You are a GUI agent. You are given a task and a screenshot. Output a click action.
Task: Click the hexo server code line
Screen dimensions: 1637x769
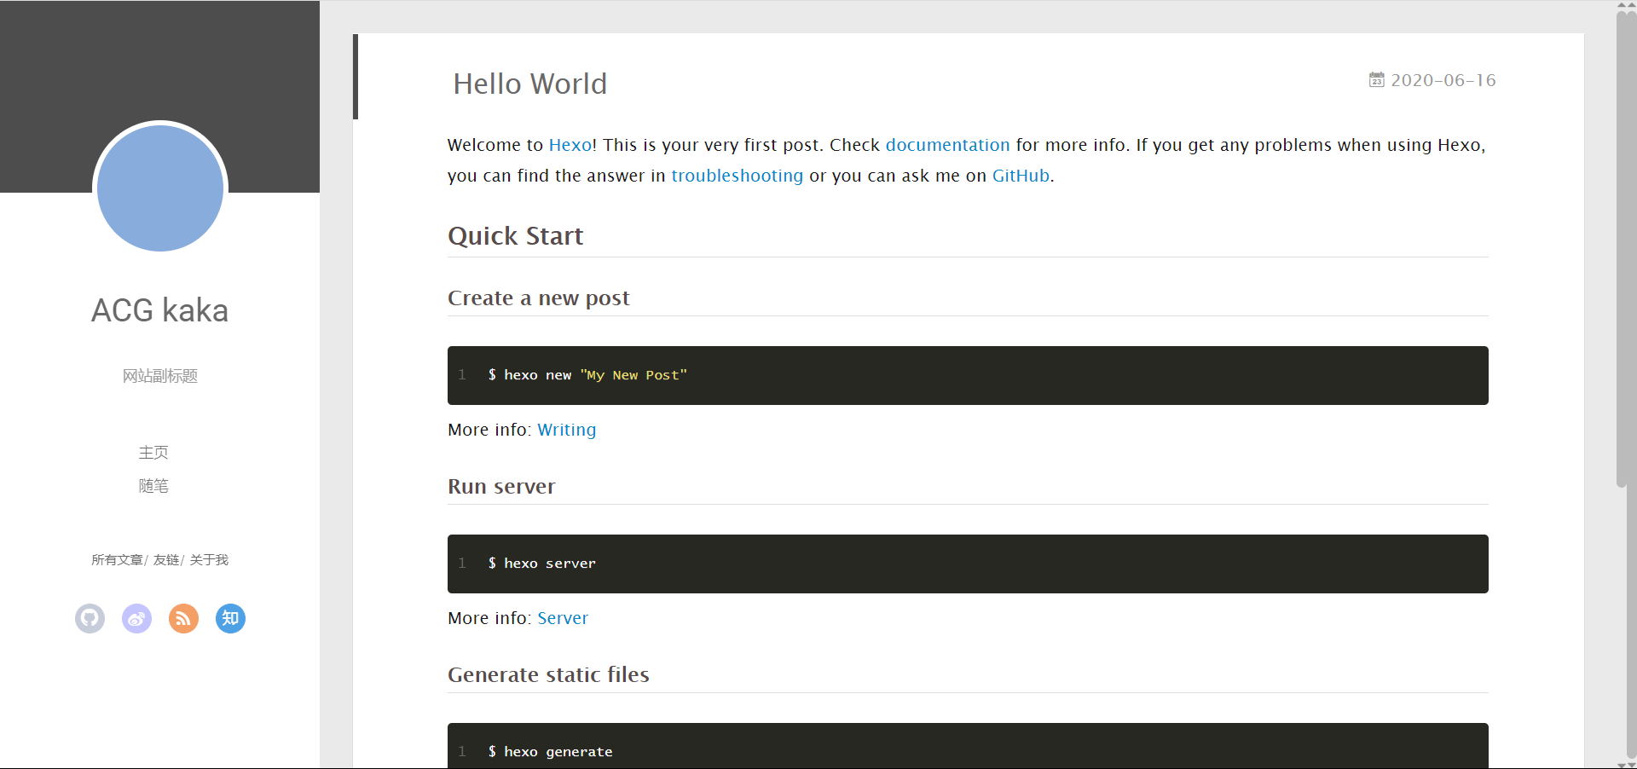click(x=542, y=564)
